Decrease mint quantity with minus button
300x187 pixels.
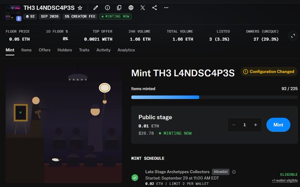pyautogui.click(x=234, y=125)
